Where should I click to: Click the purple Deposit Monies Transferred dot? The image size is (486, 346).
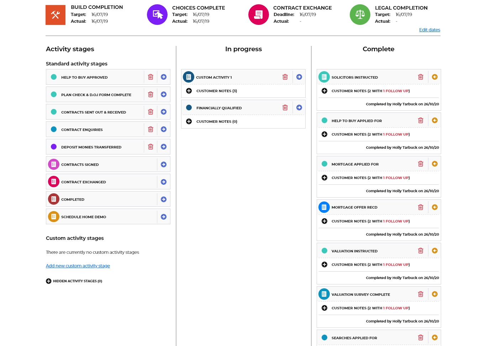(x=54, y=147)
